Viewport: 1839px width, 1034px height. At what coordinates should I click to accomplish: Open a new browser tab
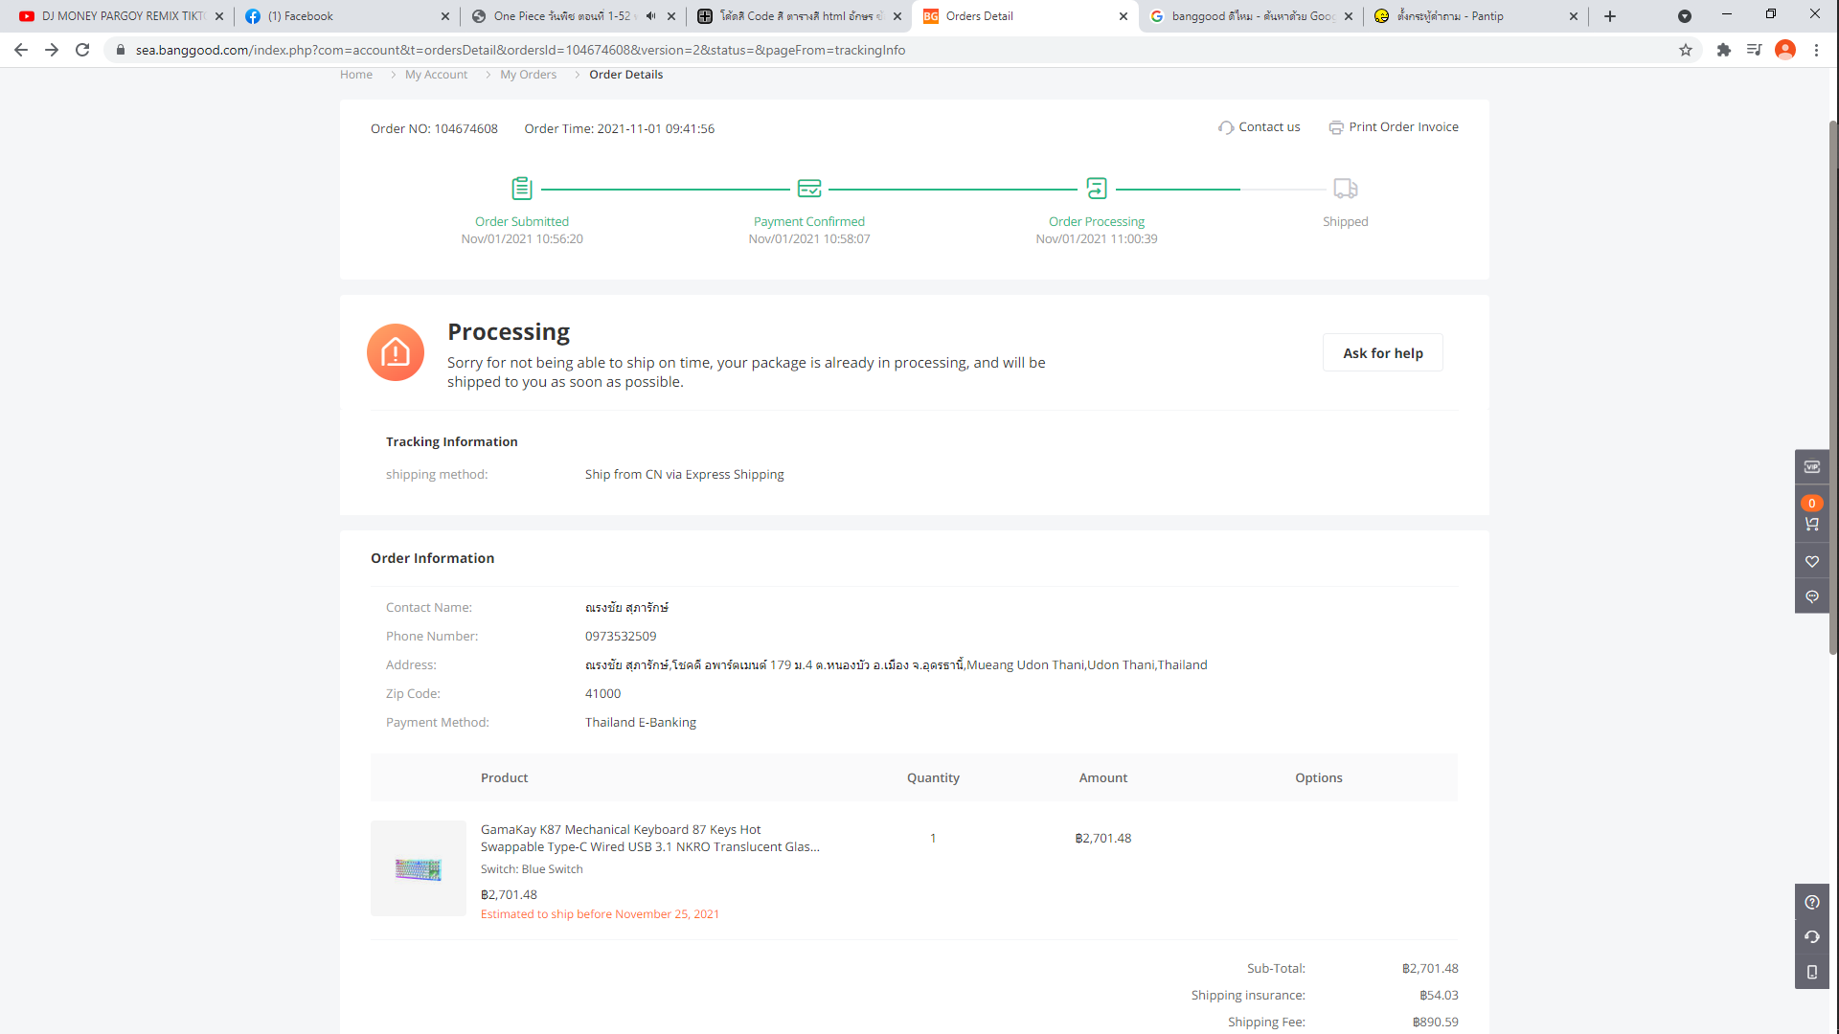1610,16
